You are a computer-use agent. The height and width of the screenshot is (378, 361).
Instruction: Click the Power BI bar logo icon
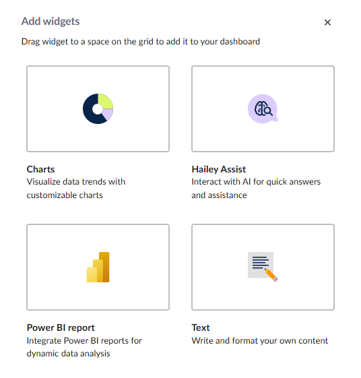(x=98, y=267)
